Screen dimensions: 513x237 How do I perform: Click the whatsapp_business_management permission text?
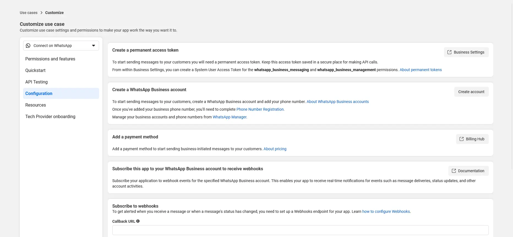point(346,70)
